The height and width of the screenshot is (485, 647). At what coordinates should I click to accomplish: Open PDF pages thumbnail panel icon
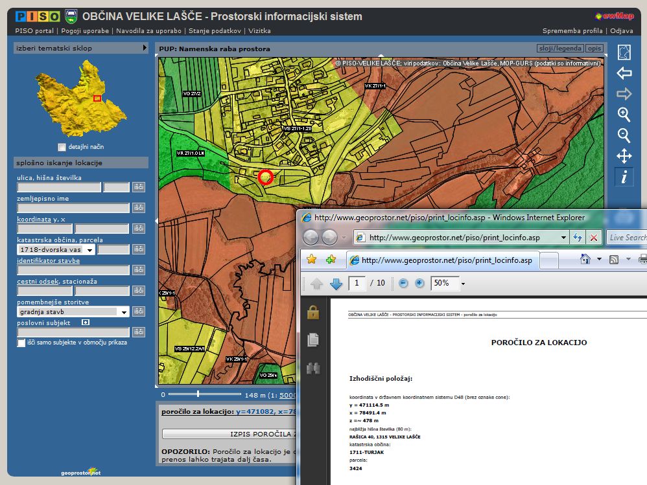pyautogui.click(x=314, y=339)
